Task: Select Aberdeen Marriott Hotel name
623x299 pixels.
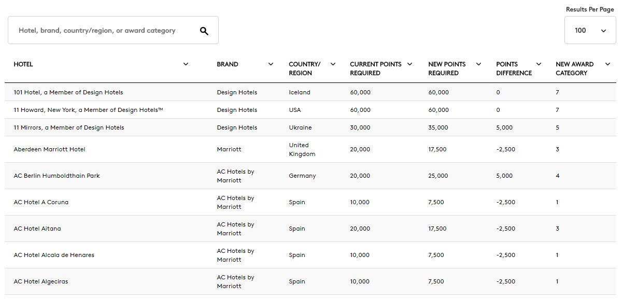Action: point(49,149)
